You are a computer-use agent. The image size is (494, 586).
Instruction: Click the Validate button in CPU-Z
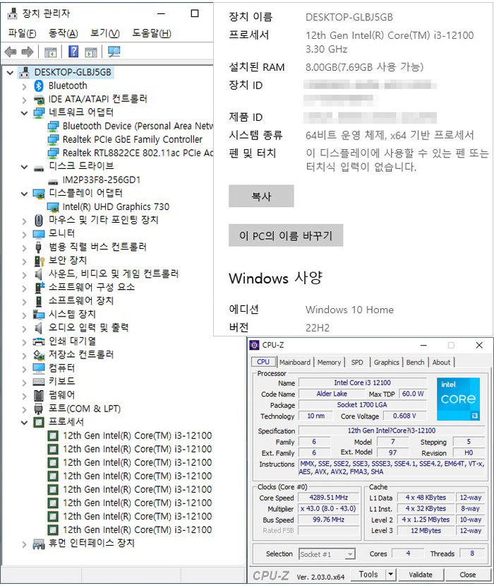(x=421, y=575)
